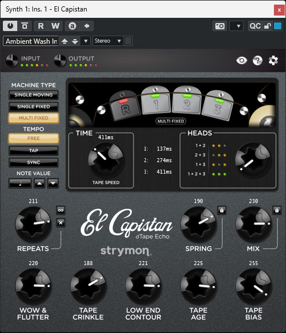Click the X clear repeats icon
286x333 pixels.
(61, 223)
